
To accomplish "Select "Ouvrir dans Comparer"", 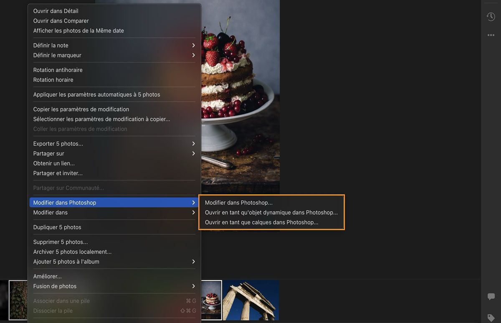I will pos(61,20).
